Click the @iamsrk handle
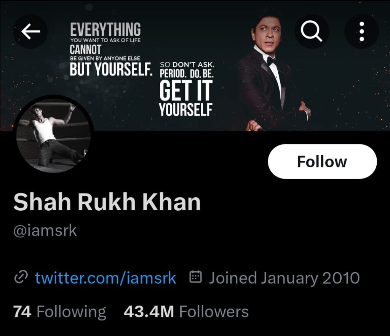390x336 pixels. (x=45, y=231)
